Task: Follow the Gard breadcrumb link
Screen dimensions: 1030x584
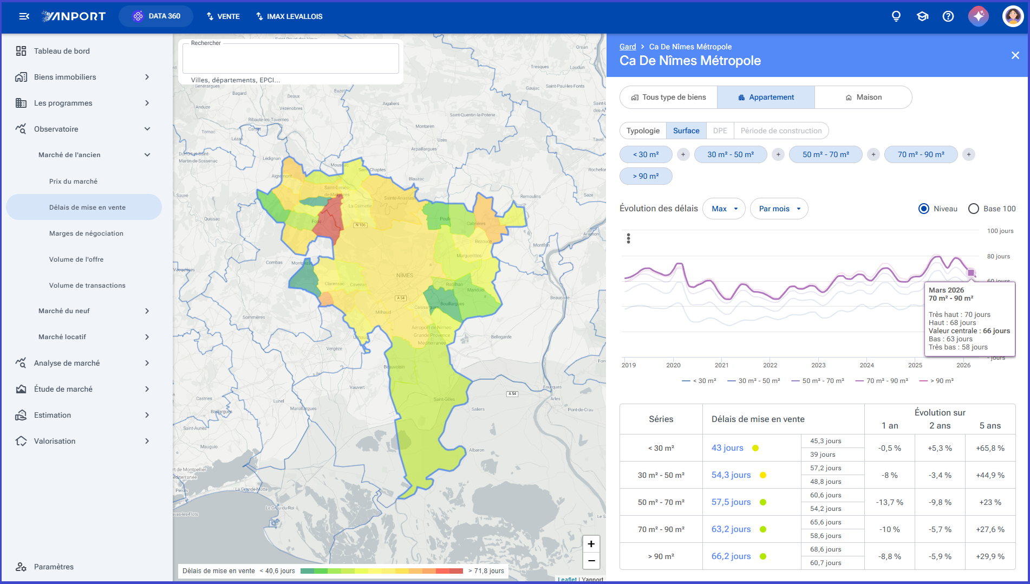Action: click(x=628, y=47)
